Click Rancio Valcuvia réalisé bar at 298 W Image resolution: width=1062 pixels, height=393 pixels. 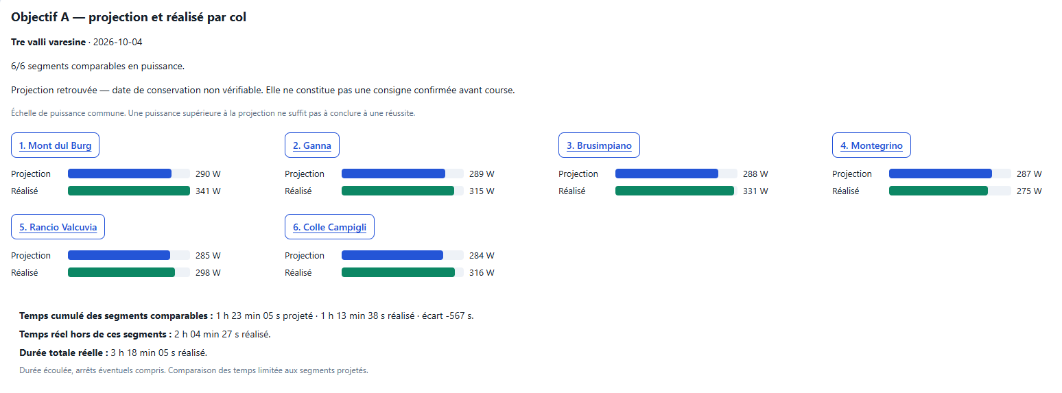coord(121,273)
